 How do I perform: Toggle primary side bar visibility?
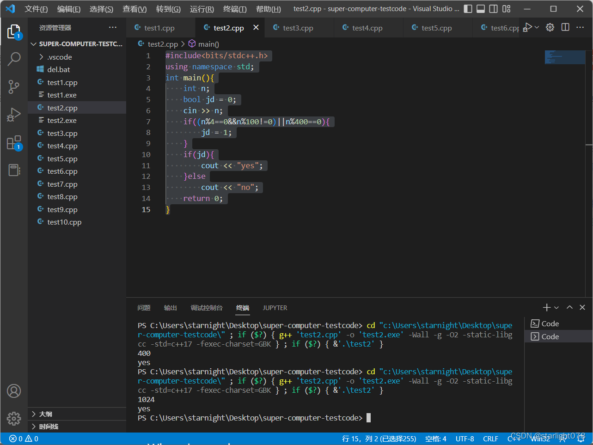[468, 9]
